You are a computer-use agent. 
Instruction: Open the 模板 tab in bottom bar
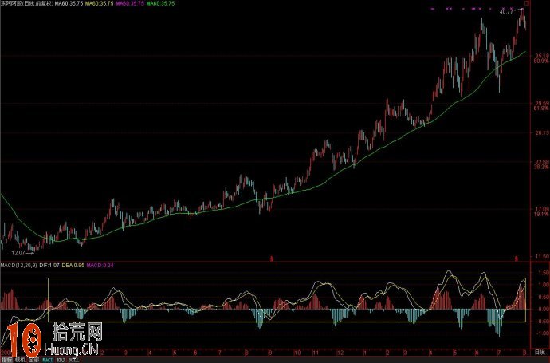20,360
